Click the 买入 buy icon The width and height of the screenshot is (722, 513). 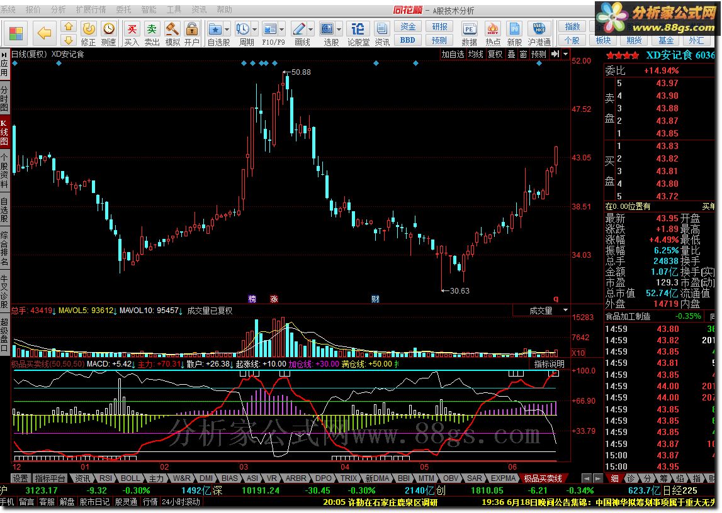point(132,33)
